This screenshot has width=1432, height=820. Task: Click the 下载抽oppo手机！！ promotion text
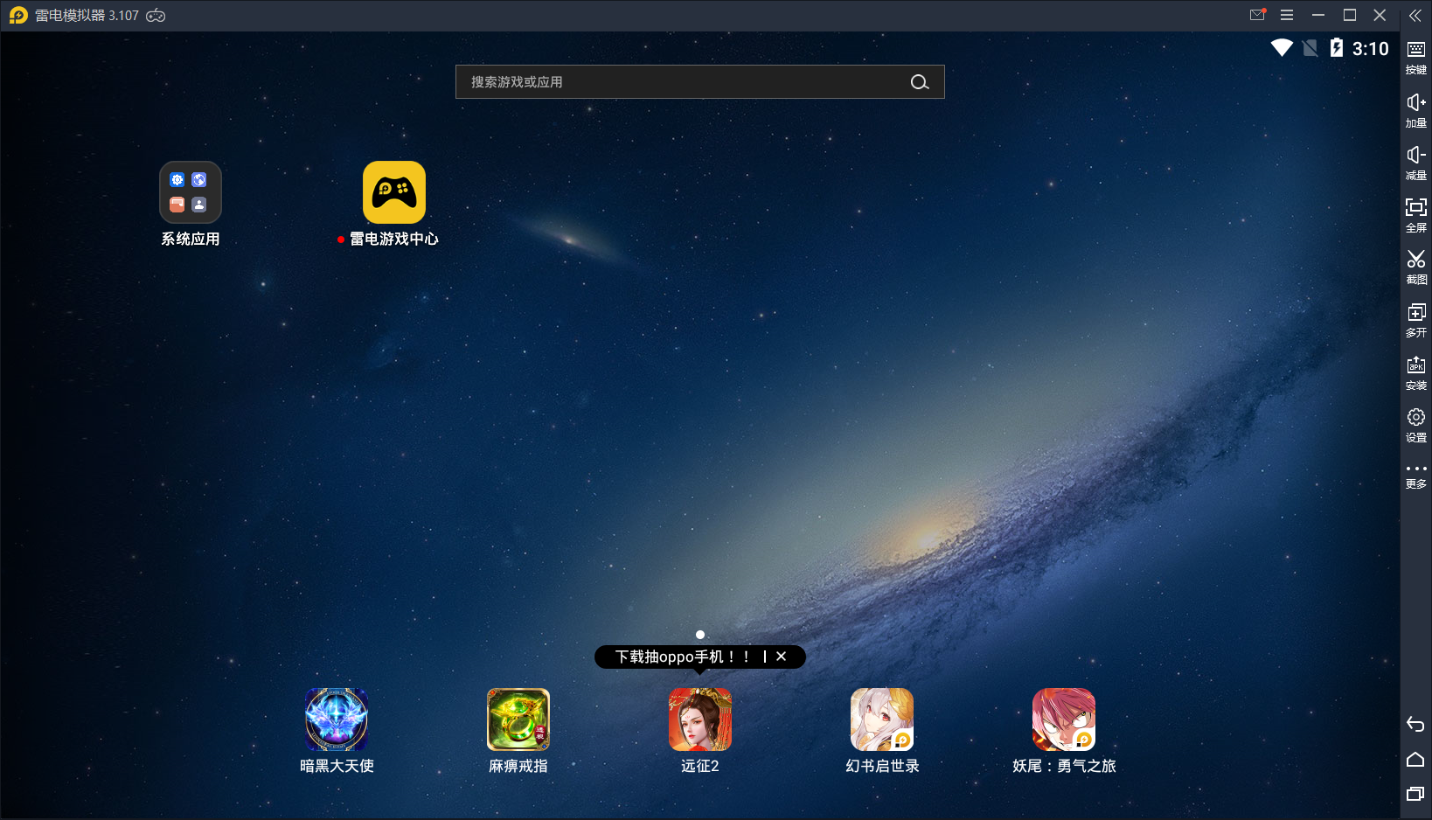(x=682, y=657)
